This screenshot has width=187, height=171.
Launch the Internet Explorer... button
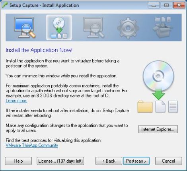[158, 129]
